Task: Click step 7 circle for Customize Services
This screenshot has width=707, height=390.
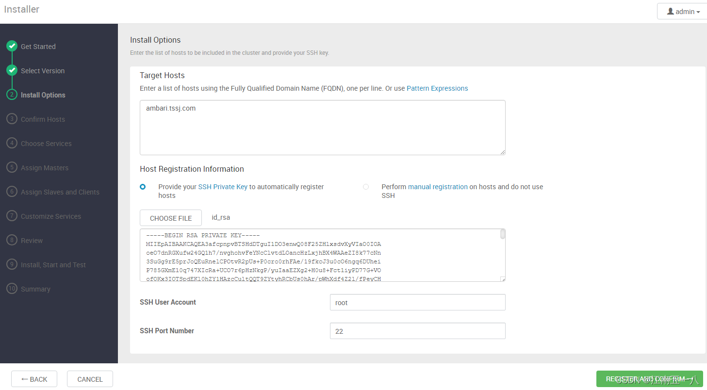Action: 12,216
